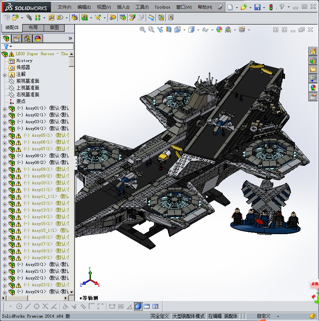
Task: Click the Edit Appearance color ball icon
Action: tap(219, 30)
